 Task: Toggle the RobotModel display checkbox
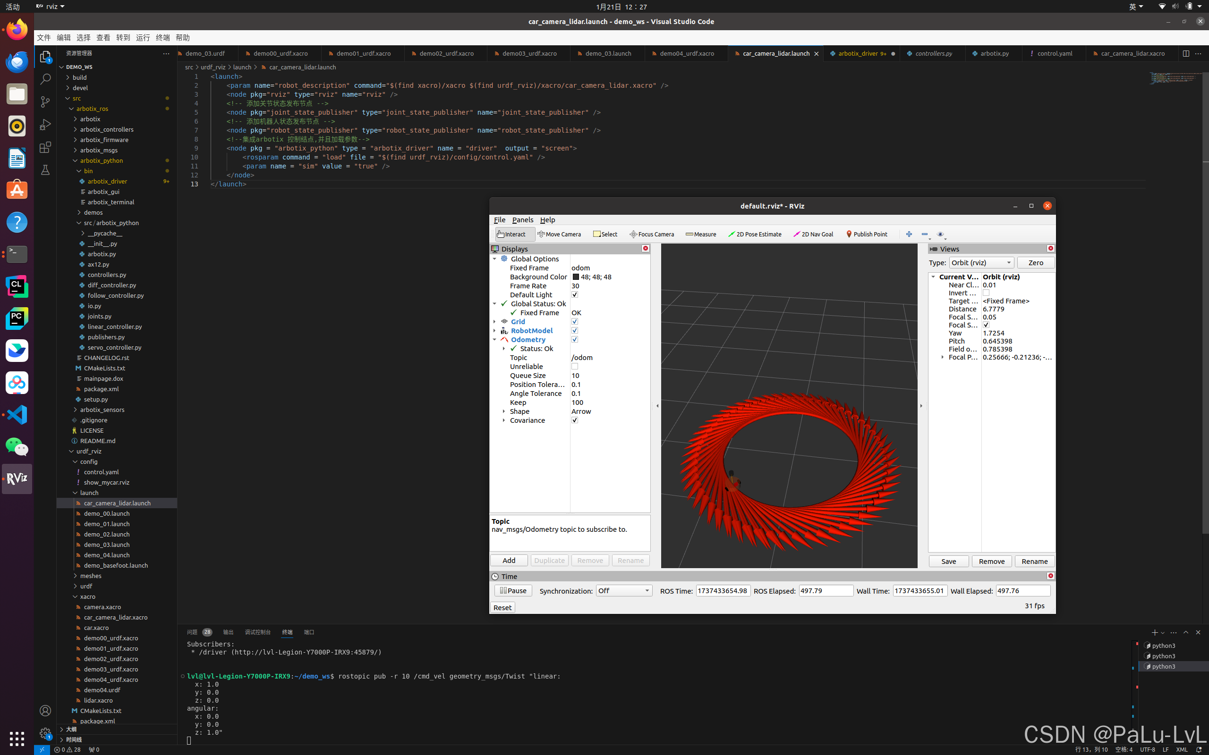[x=575, y=331]
